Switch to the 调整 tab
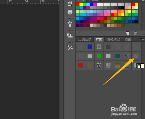Image resolution: width=145 pixels, height=119 pixels. (128, 39)
